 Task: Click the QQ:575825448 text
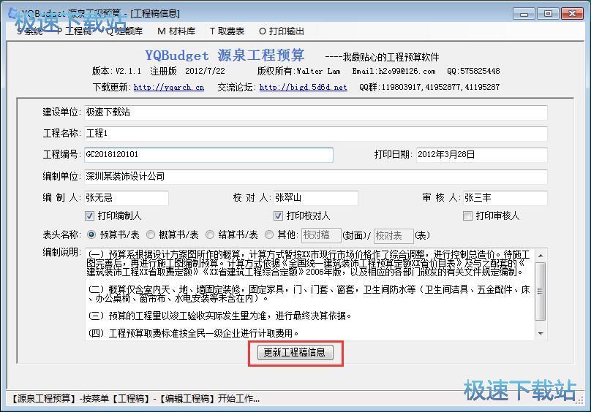[473, 71]
